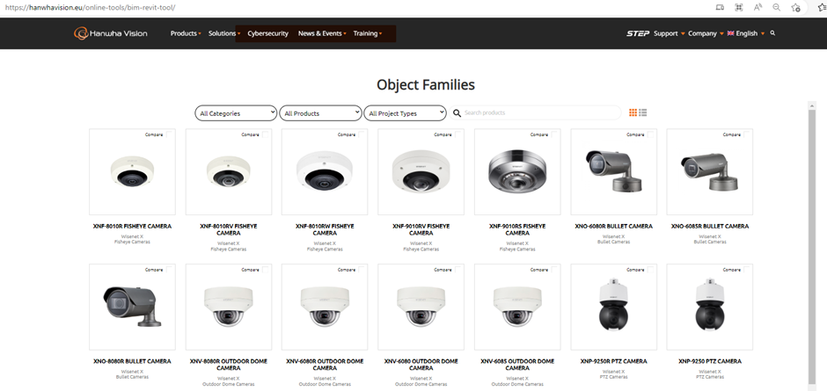
Task: Tick Compare checkbox for XNF-8010R fisheye camera
Action: click(x=170, y=134)
